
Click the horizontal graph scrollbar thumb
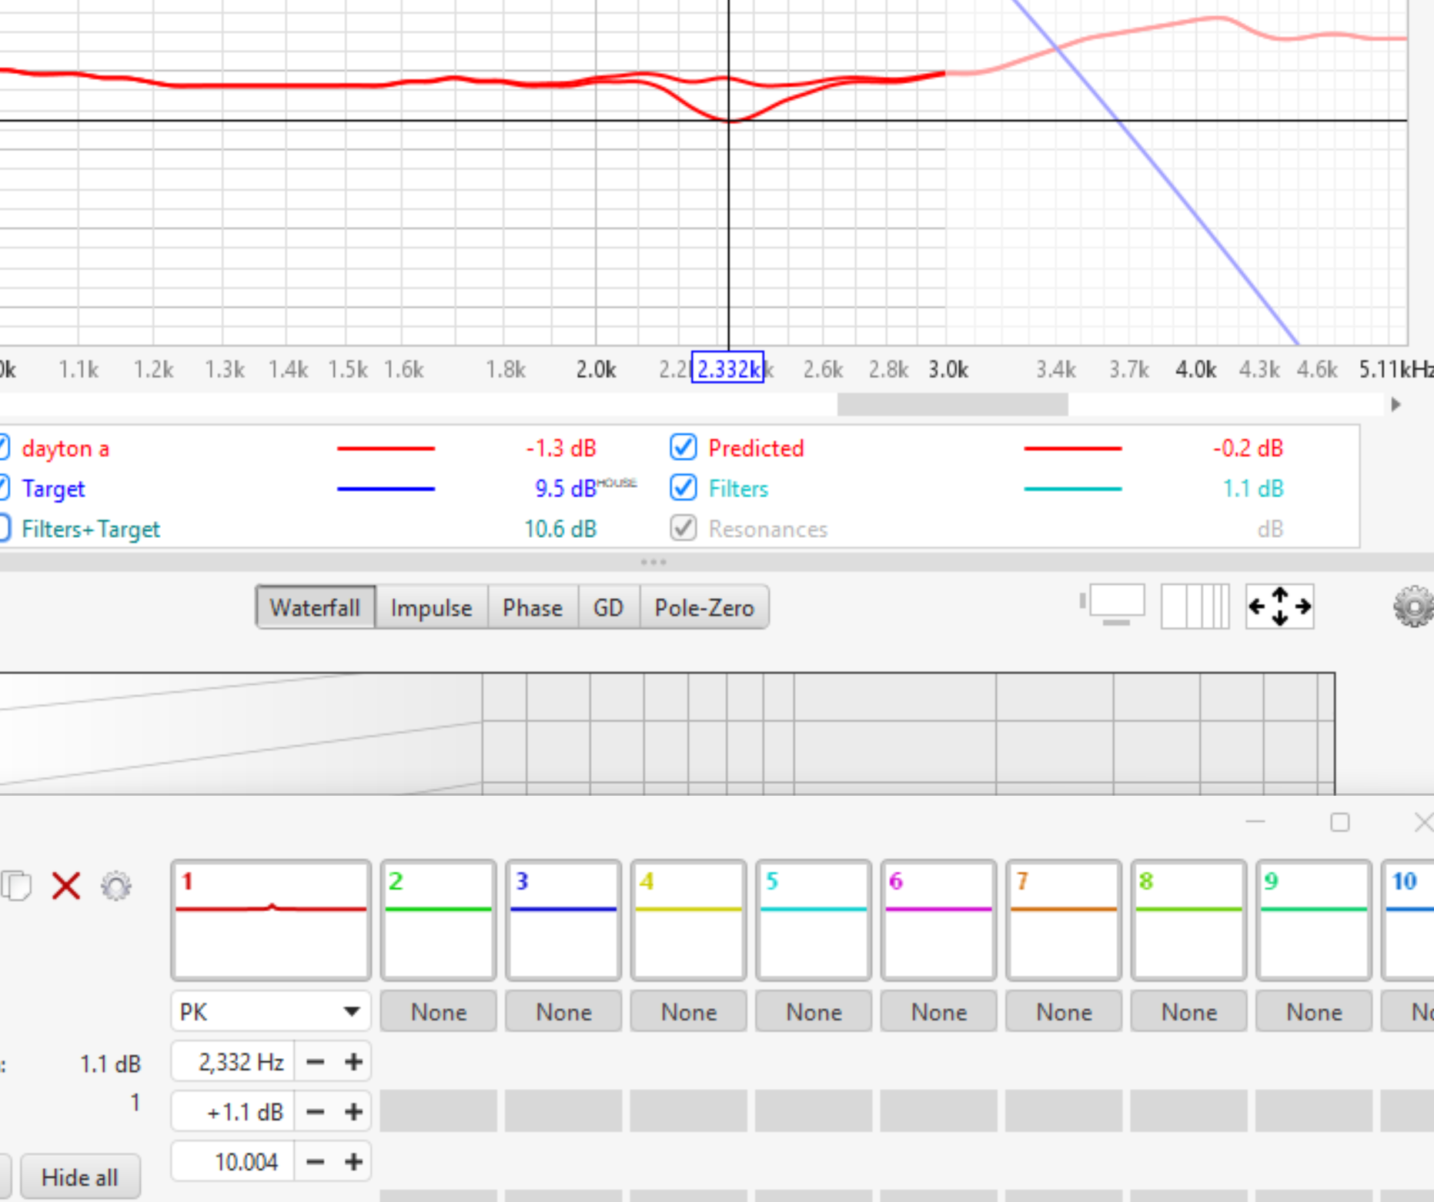(x=952, y=405)
